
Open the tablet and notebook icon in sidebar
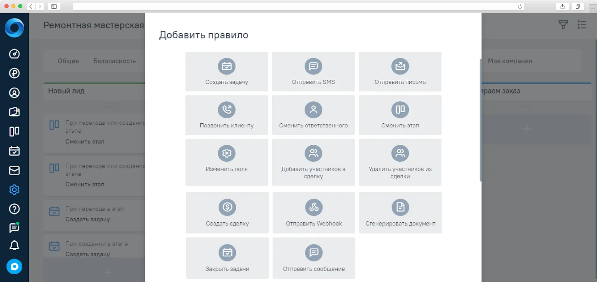(14, 112)
